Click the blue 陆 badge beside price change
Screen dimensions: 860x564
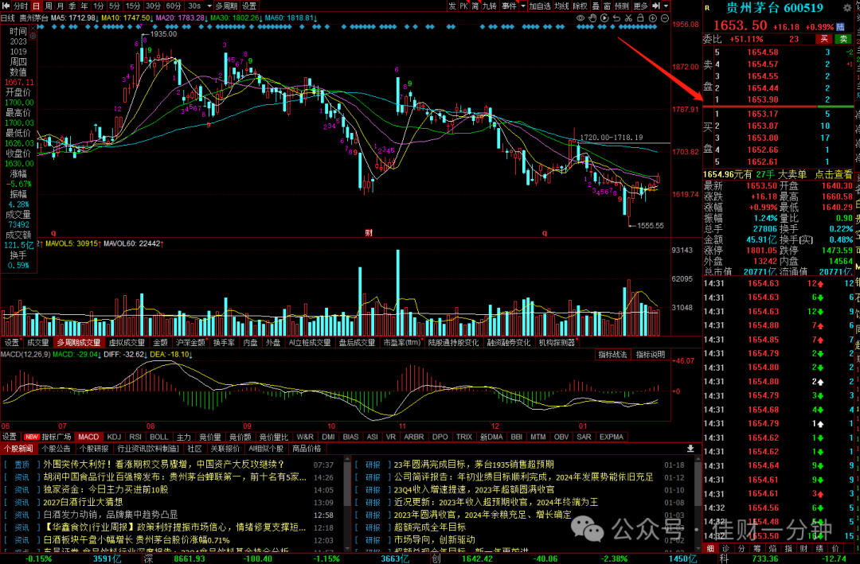[842, 27]
